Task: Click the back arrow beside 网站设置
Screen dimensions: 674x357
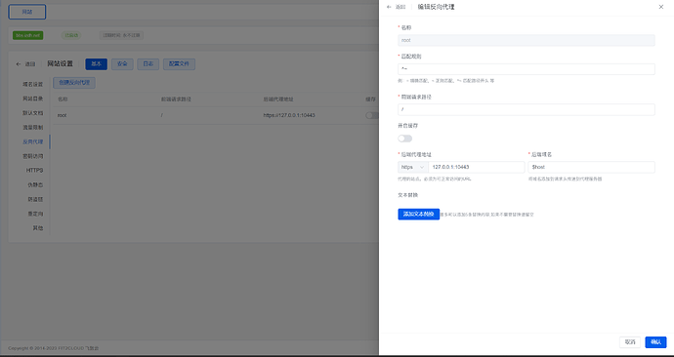Action: 19,64
